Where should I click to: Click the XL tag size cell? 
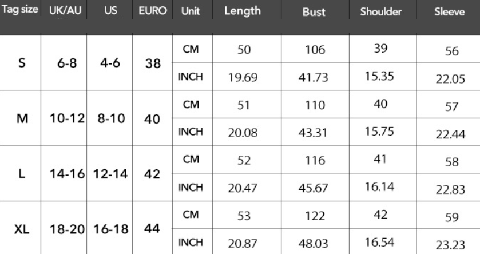[22, 231]
